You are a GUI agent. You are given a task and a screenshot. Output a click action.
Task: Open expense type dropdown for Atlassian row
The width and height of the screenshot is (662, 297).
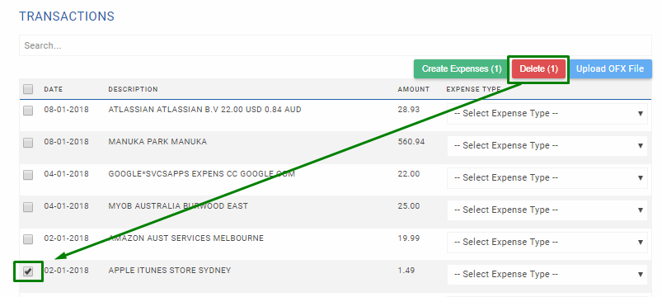click(547, 114)
